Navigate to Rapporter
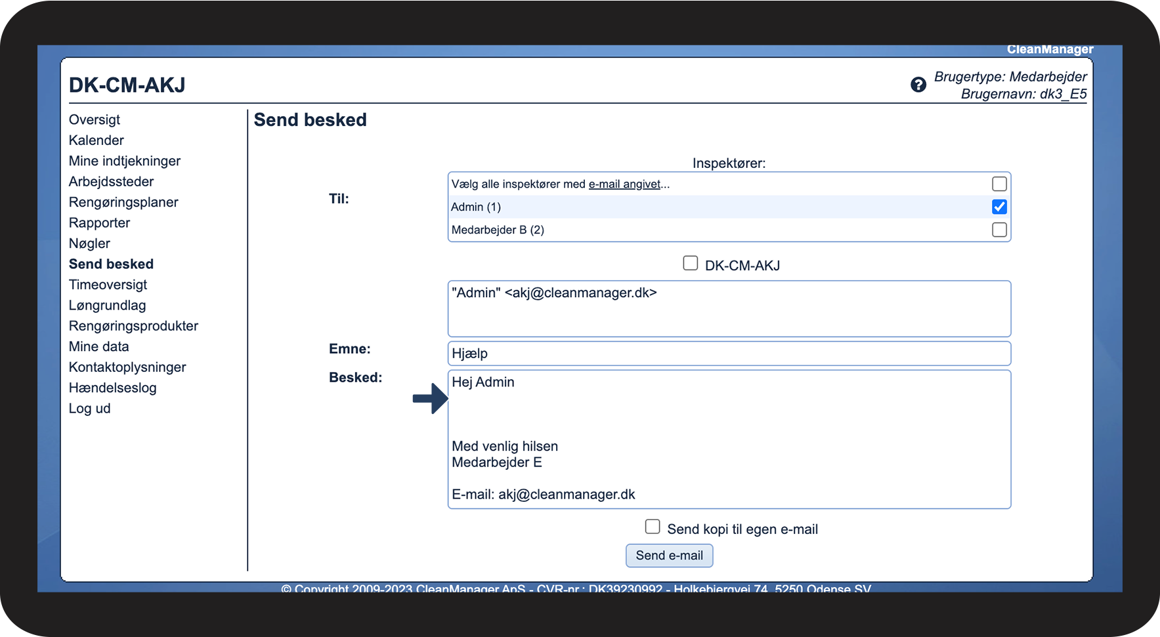Screen dimensions: 1160x637 100,223
